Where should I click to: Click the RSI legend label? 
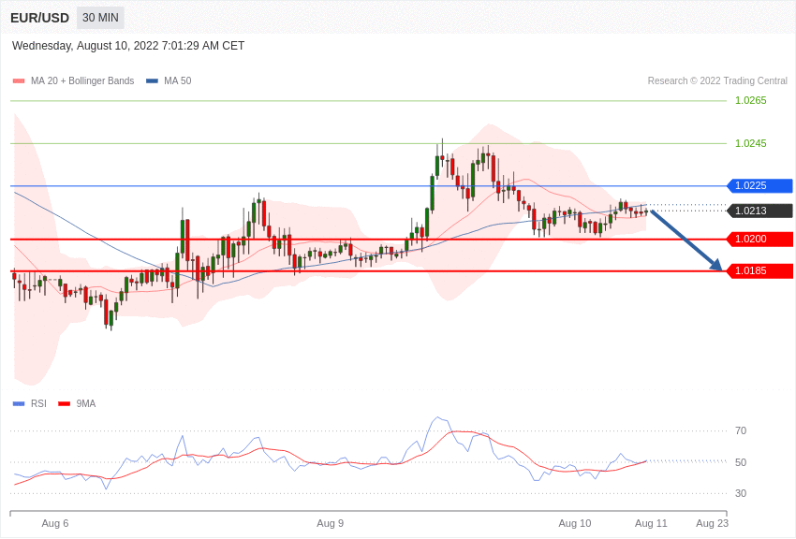point(38,403)
